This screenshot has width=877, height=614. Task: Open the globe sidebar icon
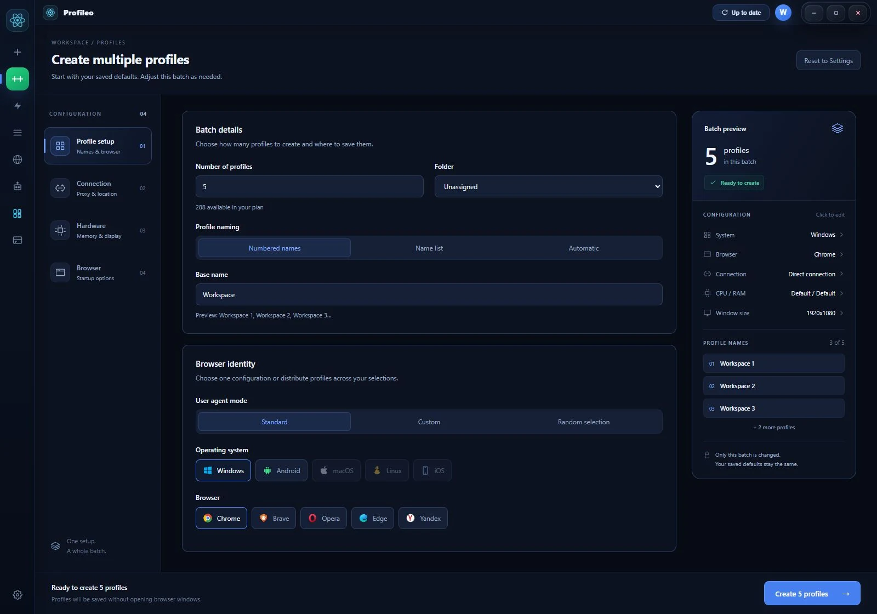(18, 160)
